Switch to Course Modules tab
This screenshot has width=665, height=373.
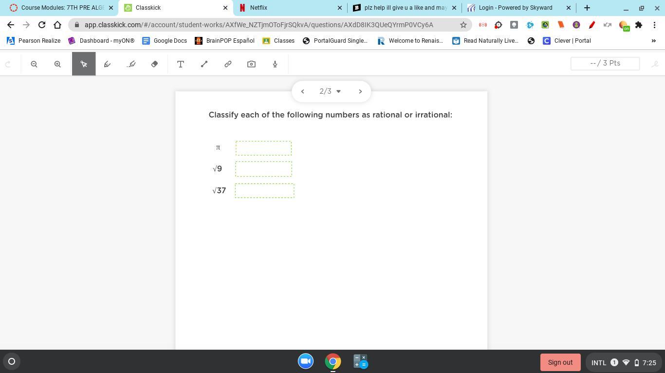pyautogui.click(x=61, y=8)
